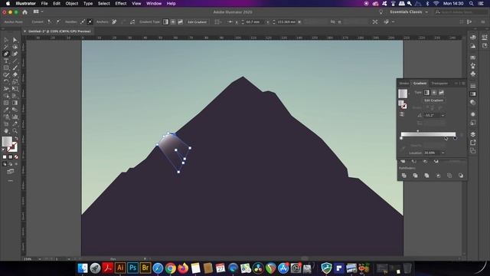Open Chrome from the Dock

pos(170,268)
